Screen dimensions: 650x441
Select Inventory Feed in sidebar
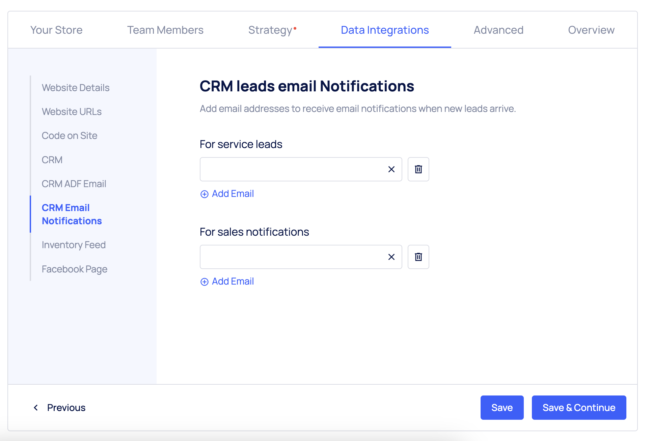tap(74, 245)
